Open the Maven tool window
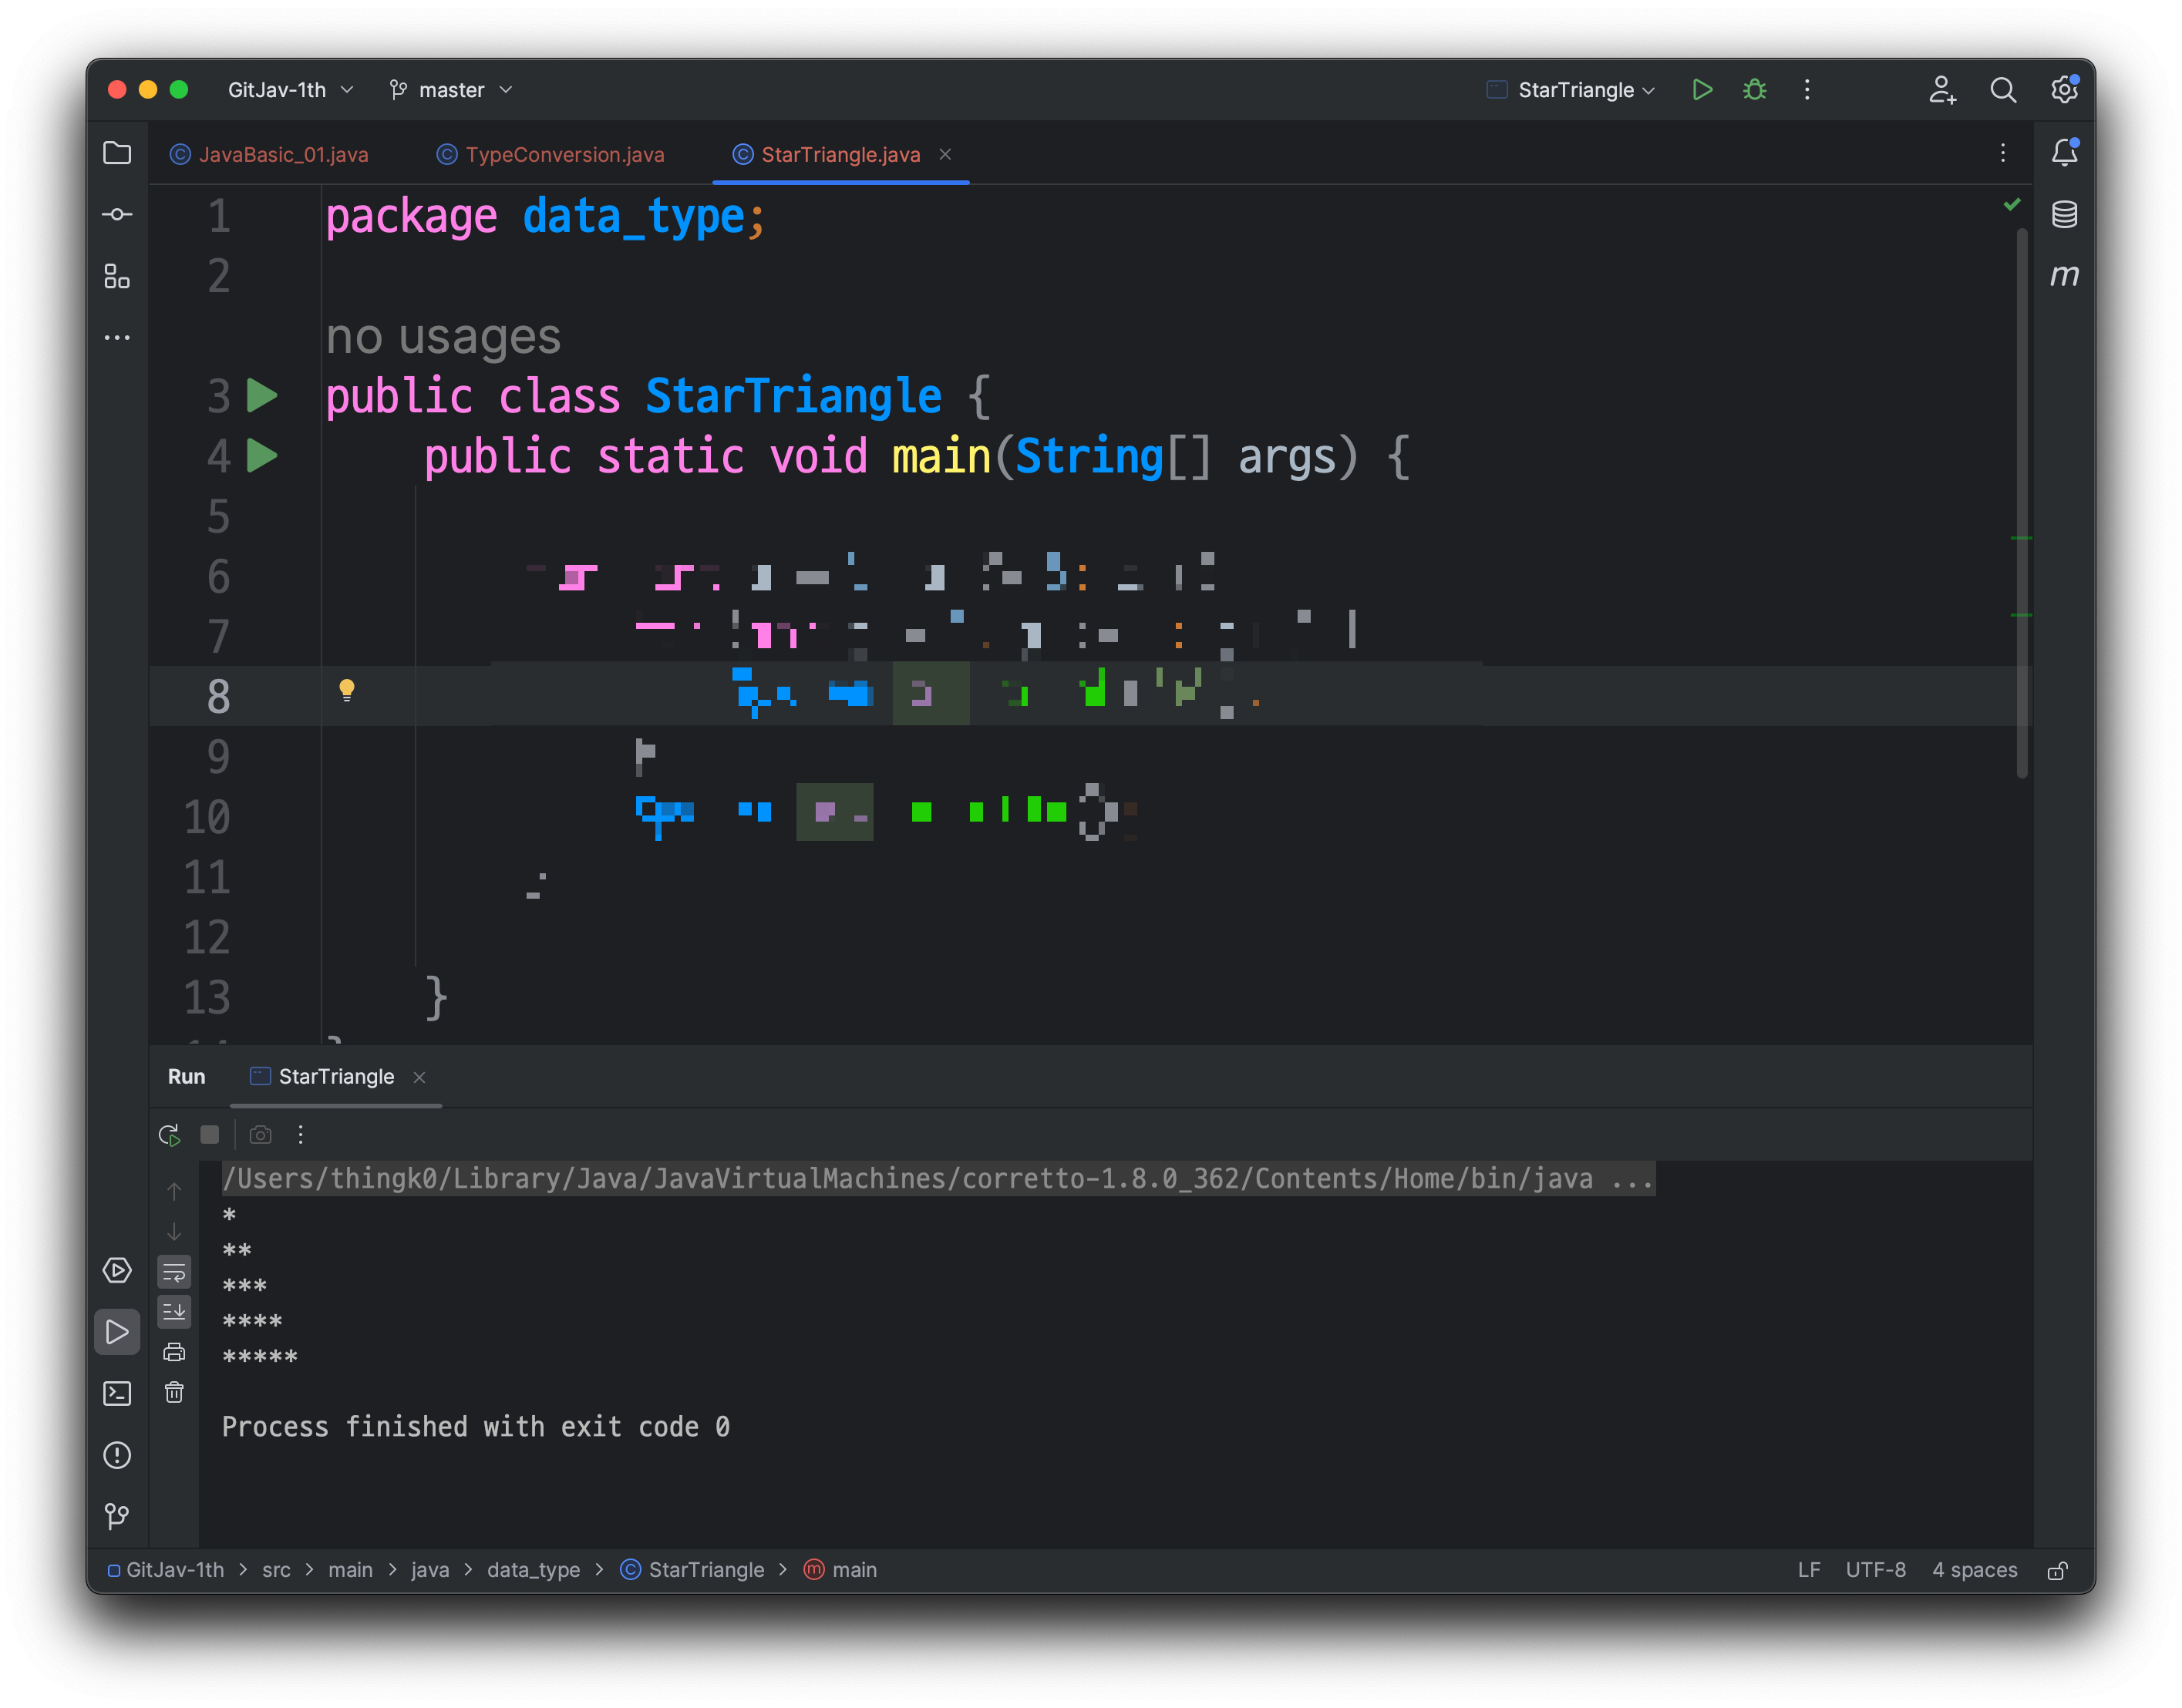 point(2064,275)
